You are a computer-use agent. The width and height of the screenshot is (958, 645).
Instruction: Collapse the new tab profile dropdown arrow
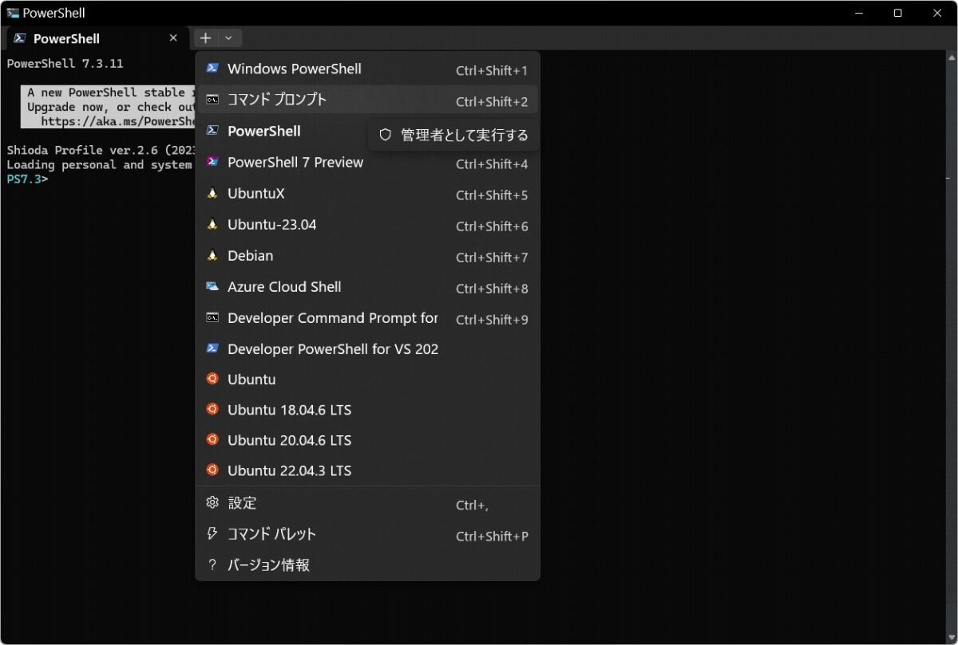point(229,37)
